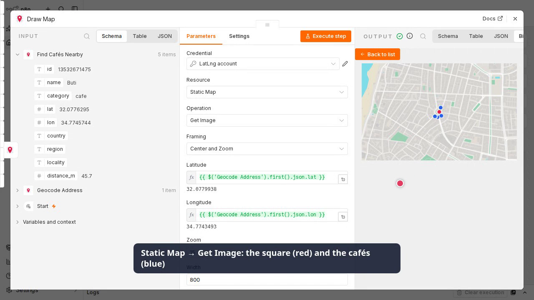
Task: Close the Draw Map panel
Action: point(515,19)
